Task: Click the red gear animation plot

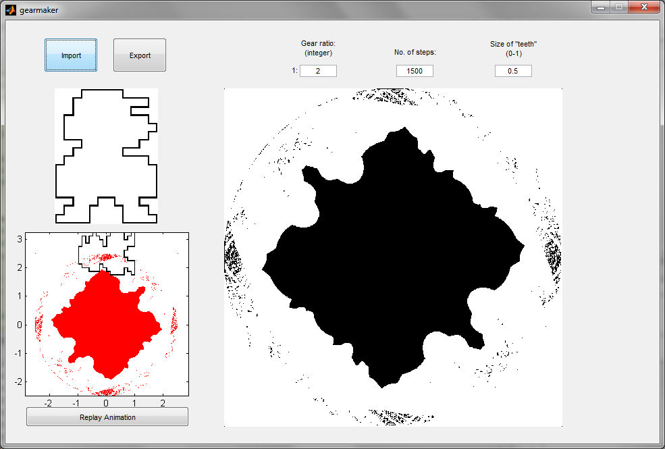Action: [x=107, y=314]
